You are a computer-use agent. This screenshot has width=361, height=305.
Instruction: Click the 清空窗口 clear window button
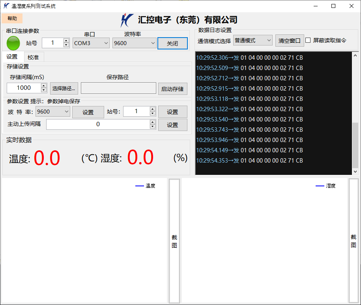tap(290, 40)
